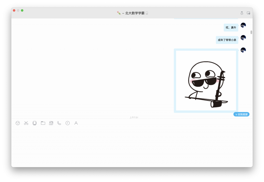This screenshot has width=264, height=182.
Task: Click the chat scrollbar thumb
Action: point(251,32)
